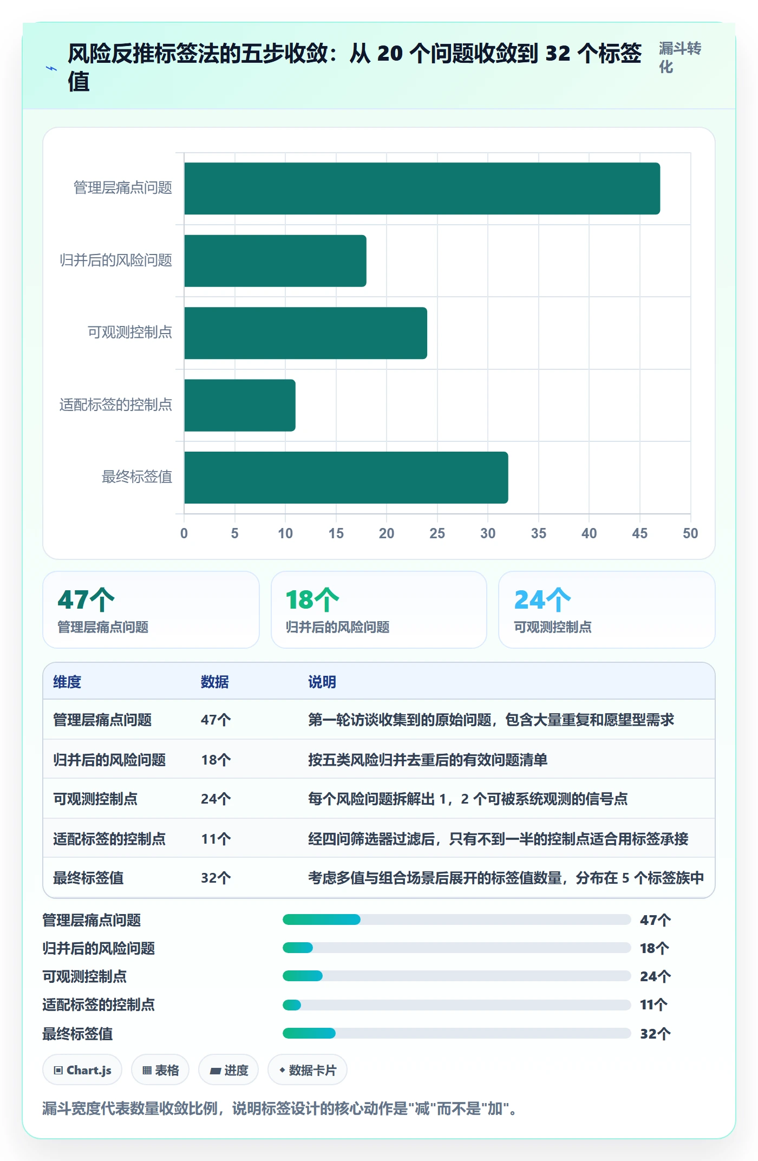Screen dimensions: 758x1161
Task: Click description 按五类风险归并去重后的有效问题清单
Action: point(428,760)
